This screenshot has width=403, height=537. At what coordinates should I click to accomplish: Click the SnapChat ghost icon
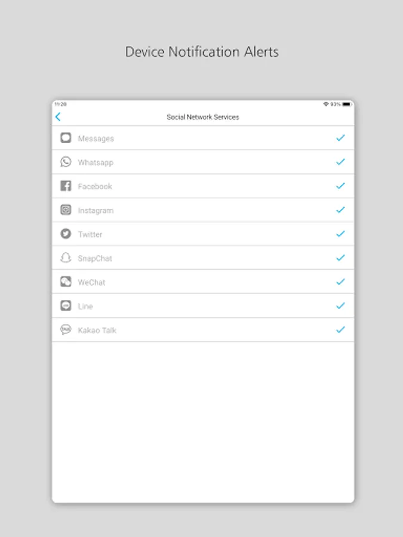pos(66,258)
